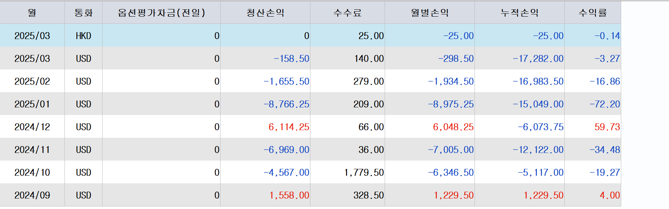This screenshot has height=209, width=669.
Task: Click the 통화 column header
Action: (83, 13)
